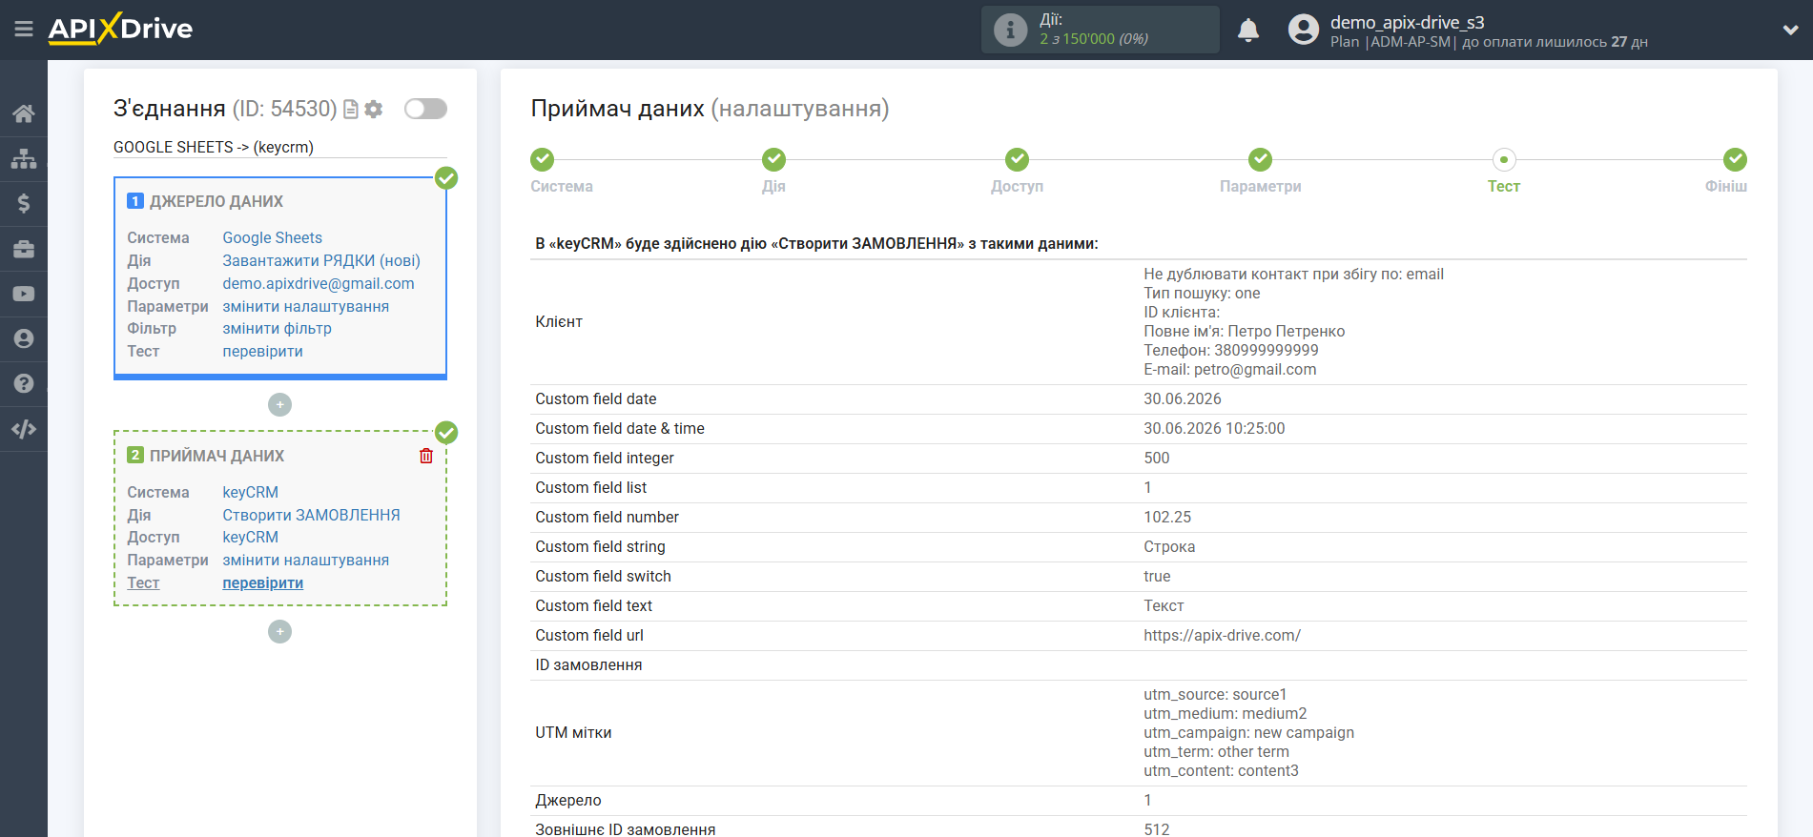The width and height of the screenshot is (1813, 837).
Task: Open the user profile sidebar icon
Action: click(x=24, y=338)
